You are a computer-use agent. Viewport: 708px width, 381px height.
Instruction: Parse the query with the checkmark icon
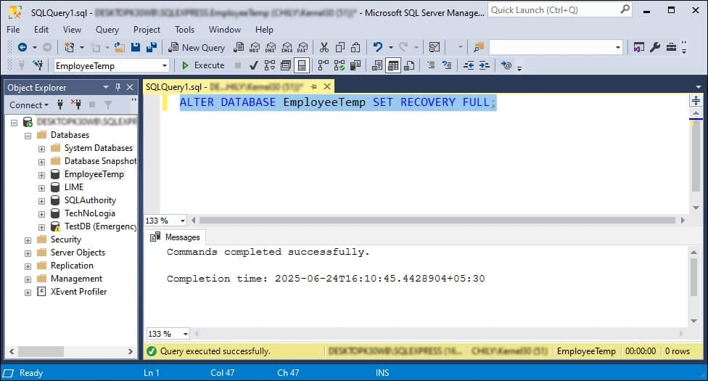coord(254,65)
